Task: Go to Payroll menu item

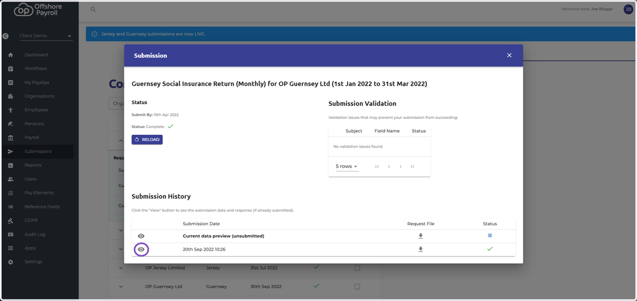Action: (32, 137)
